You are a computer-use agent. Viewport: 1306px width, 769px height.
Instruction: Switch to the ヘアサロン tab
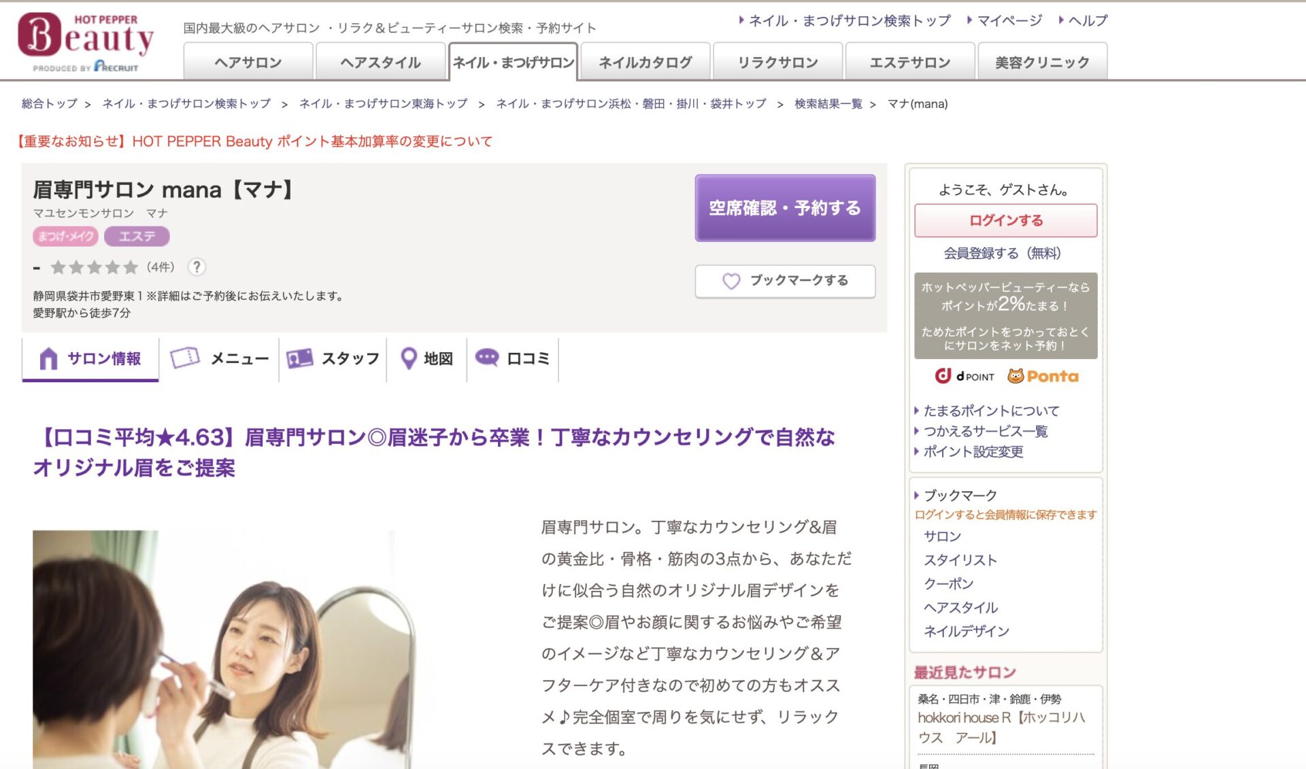click(x=248, y=63)
